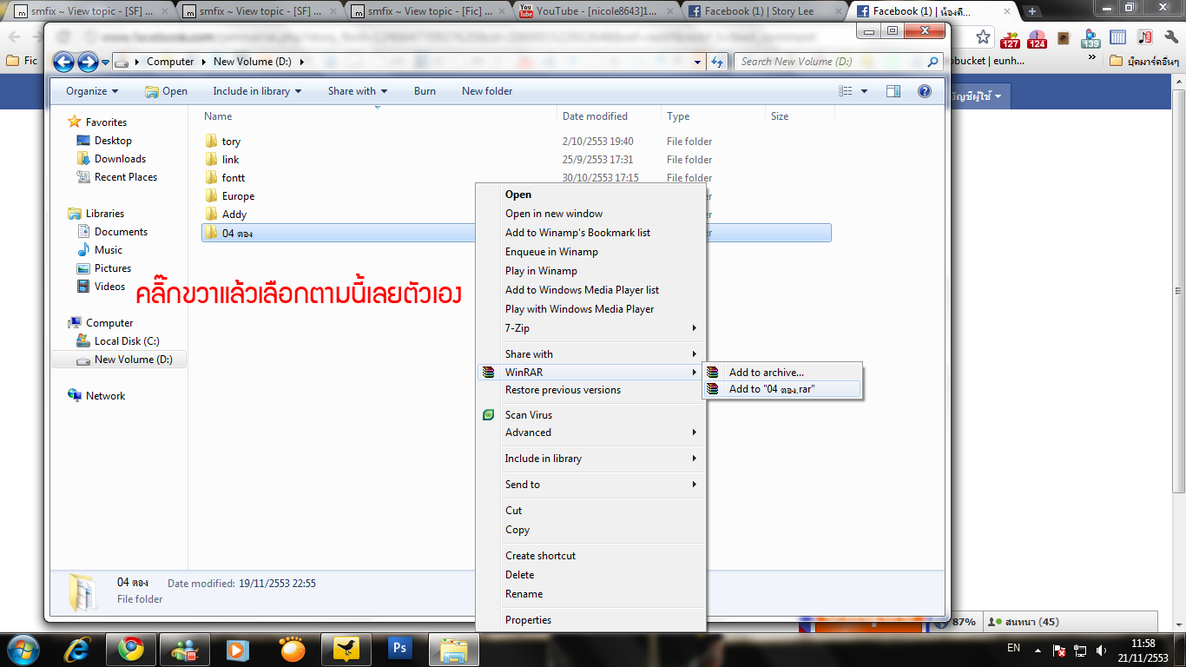This screenshot has width=1186, height=667.
Task: Click the network icon in system tray
Action: [x=1081, y=650]
